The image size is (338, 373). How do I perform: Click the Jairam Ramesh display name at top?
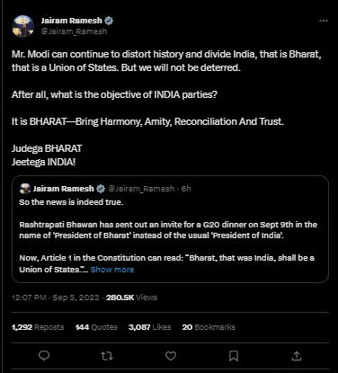pos(72,21)
